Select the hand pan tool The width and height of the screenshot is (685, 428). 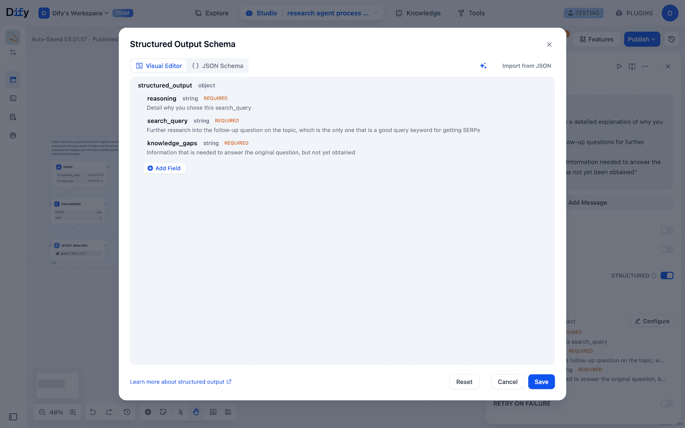tap(196, 412)
